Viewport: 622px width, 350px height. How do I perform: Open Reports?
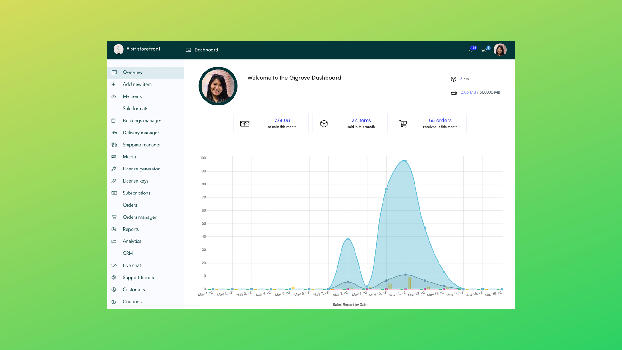click(x=131, y=229)
